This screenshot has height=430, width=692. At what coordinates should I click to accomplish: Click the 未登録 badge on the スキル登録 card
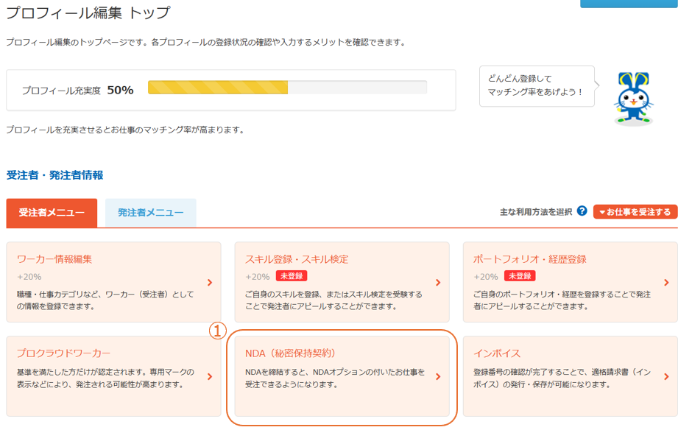[x=292, y=276]
